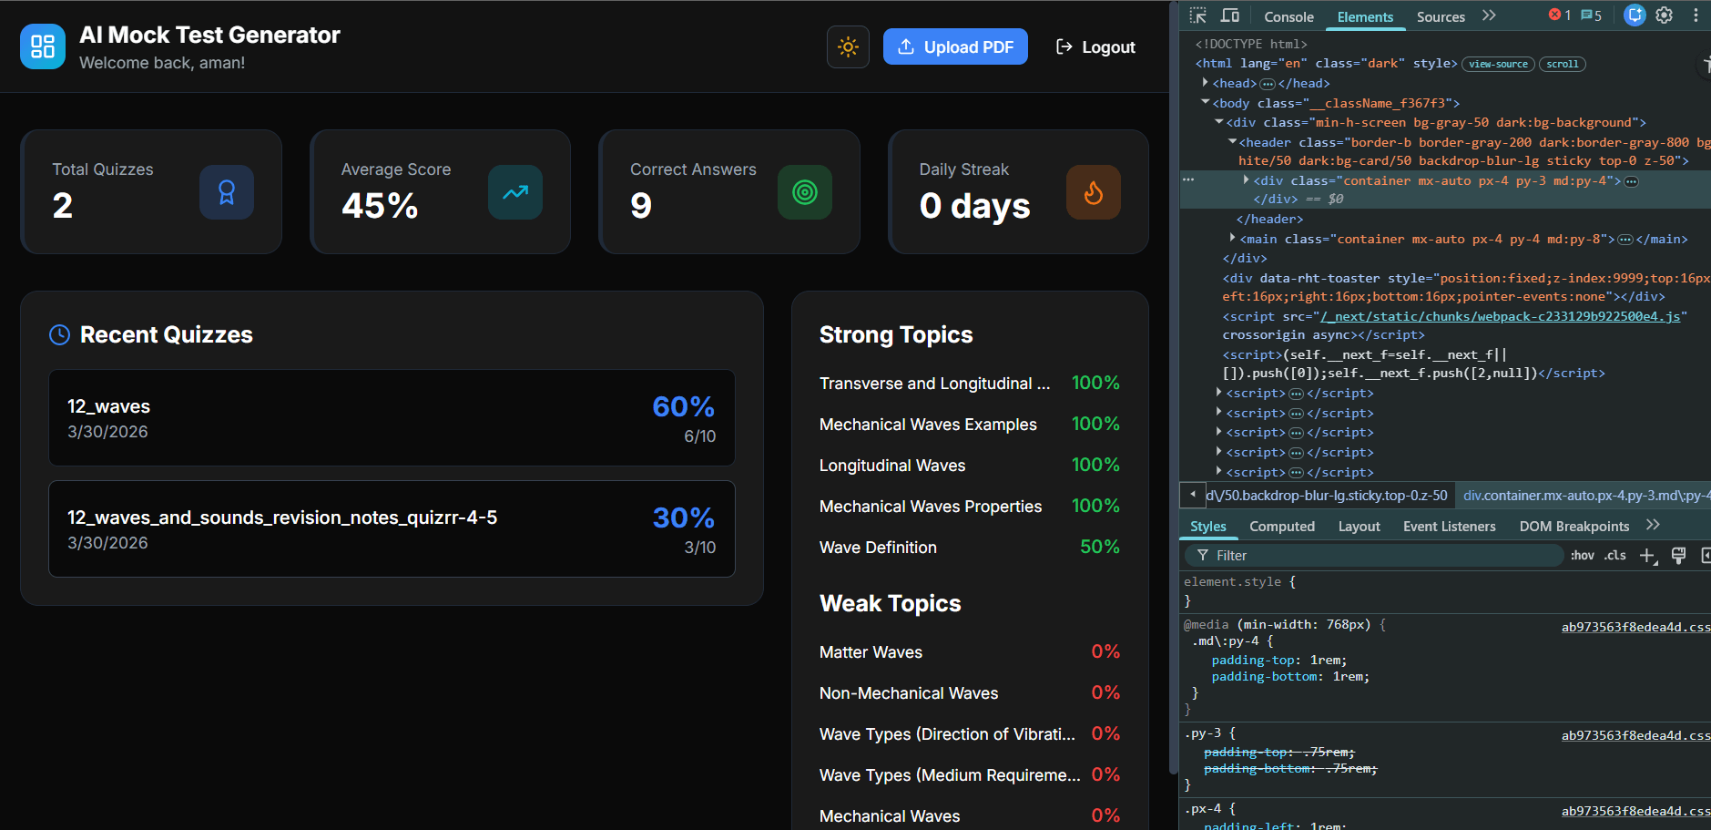Click the Logout button
The image size is (1711, 830).
tap(1095, 47)
